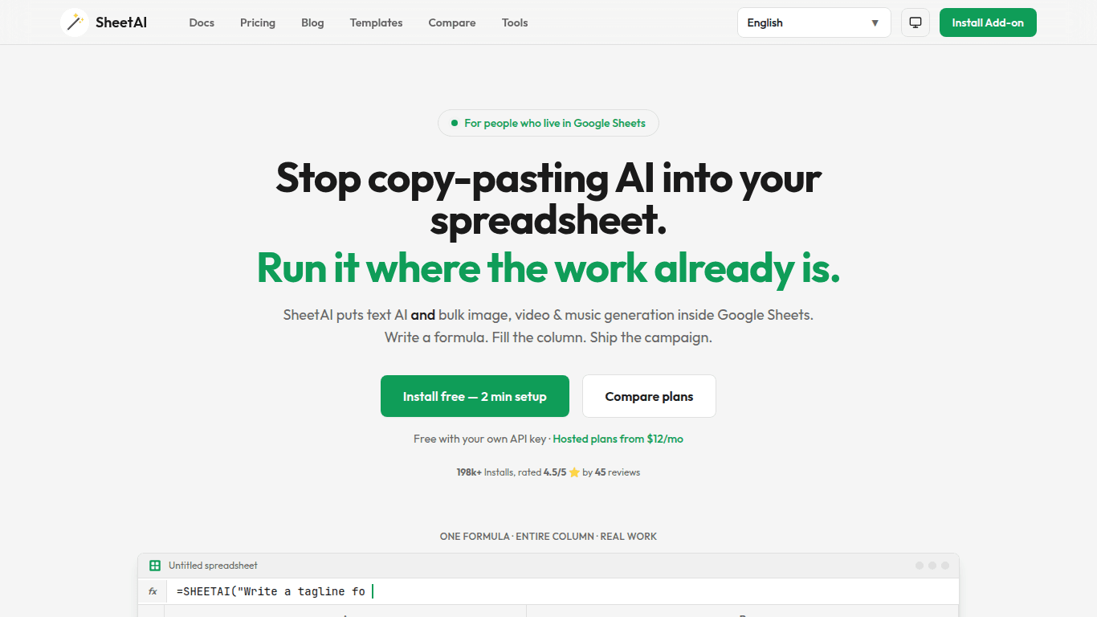Click the '198k+' installs text
Viewport: 1097px width, 617px height.
coord(469,472)
